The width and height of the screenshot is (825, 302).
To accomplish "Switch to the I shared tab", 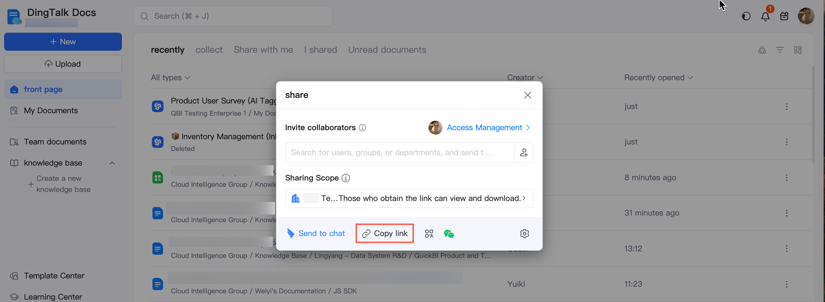I will point(320,50).
